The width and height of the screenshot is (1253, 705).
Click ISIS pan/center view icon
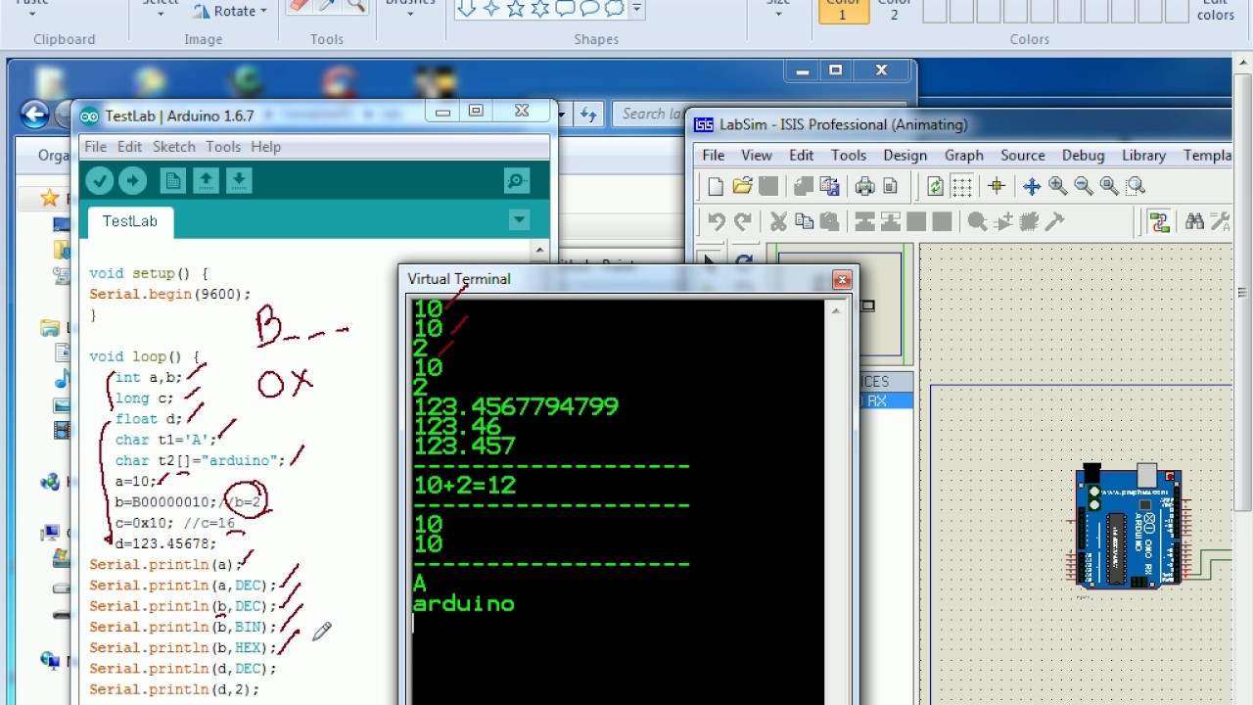(x=1032, y=186)
